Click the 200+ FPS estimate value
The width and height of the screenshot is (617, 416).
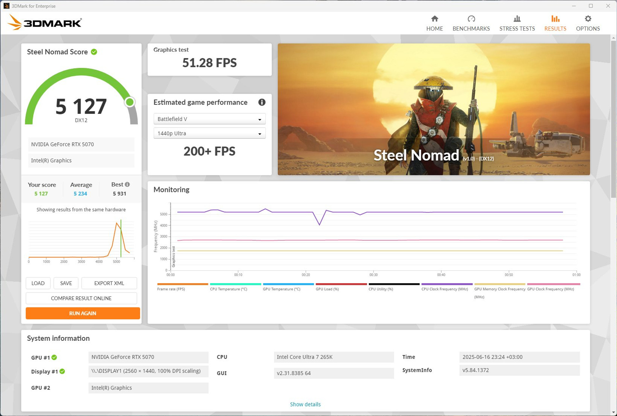[210, 151]
